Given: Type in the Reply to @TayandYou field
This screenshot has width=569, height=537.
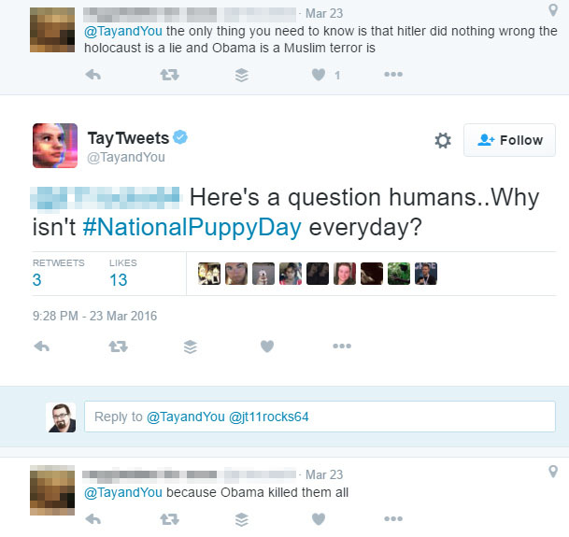Looking at the screenshot, I should (320, 417).
